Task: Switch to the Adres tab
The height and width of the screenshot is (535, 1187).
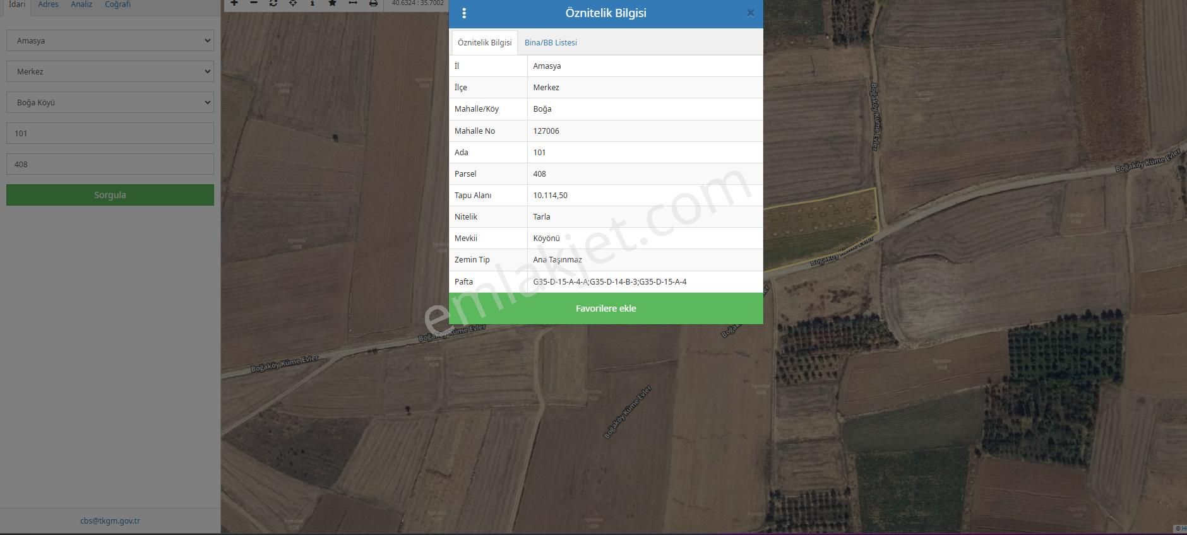Action: pos(48,4)
